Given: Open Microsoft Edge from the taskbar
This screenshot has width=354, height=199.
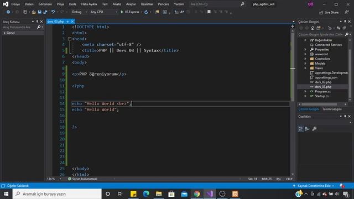Looking at the screenshot, I should point(146,194).
